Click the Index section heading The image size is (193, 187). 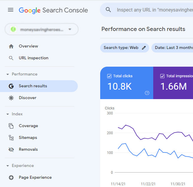[x=17, y=114]
